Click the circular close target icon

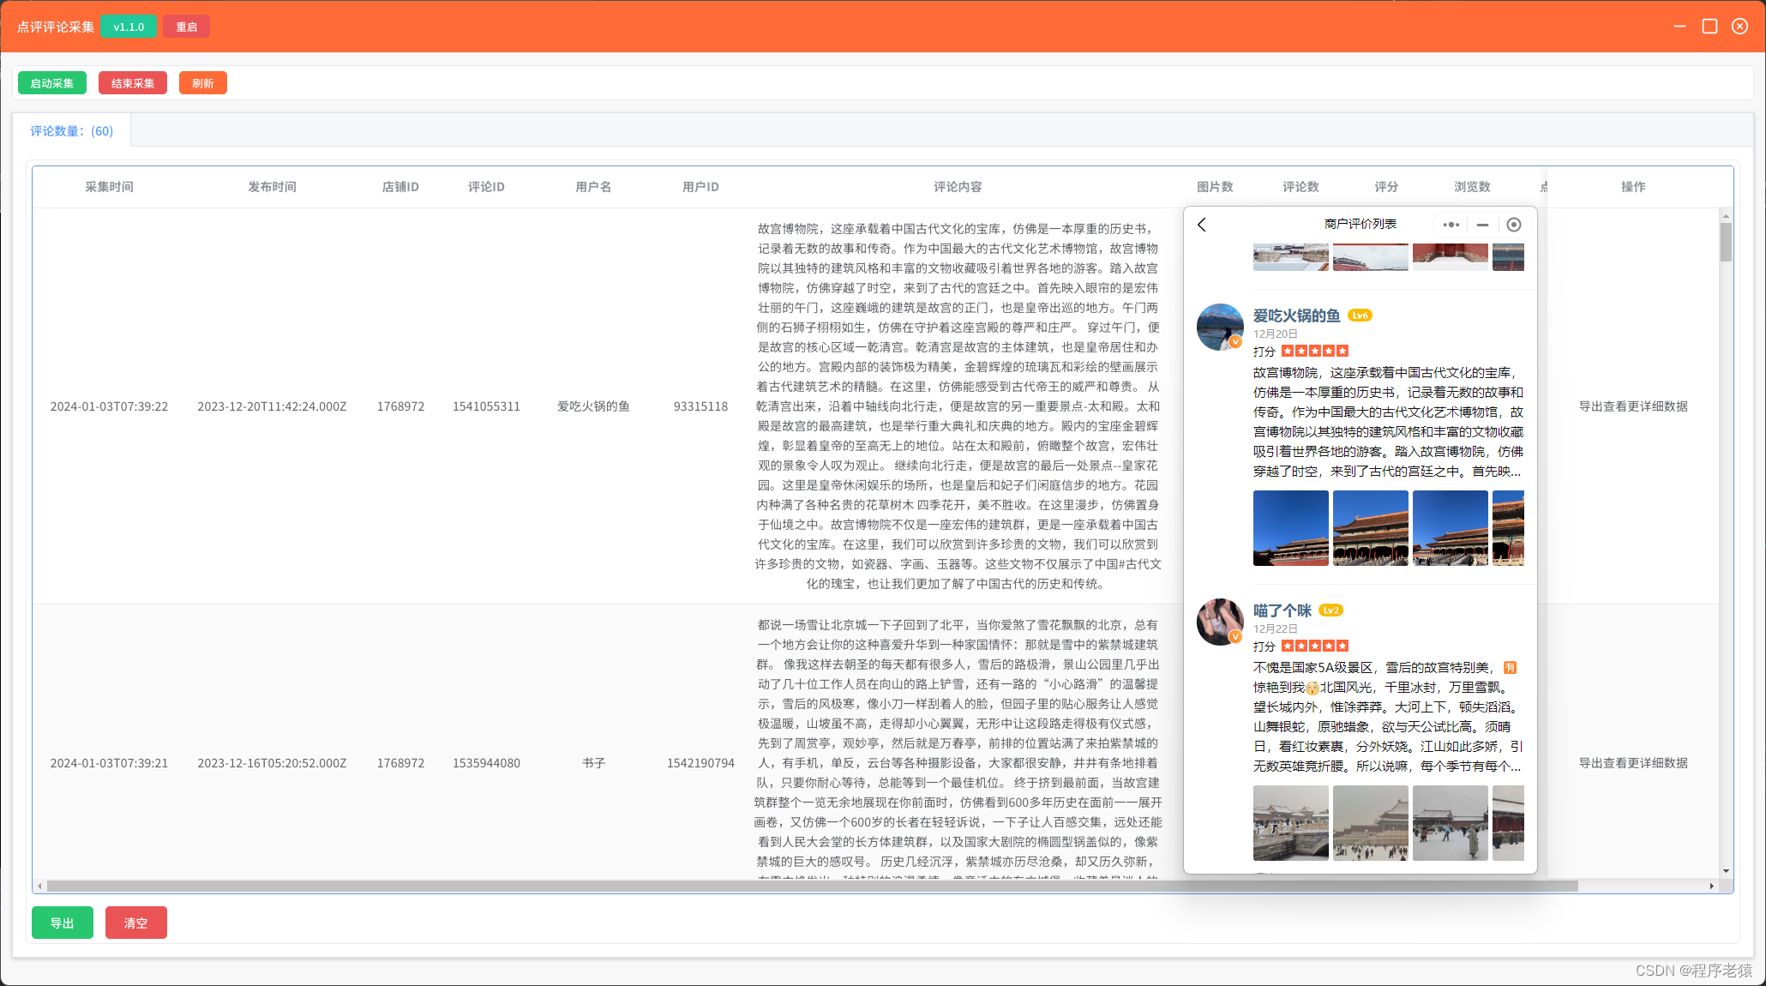1514,225
